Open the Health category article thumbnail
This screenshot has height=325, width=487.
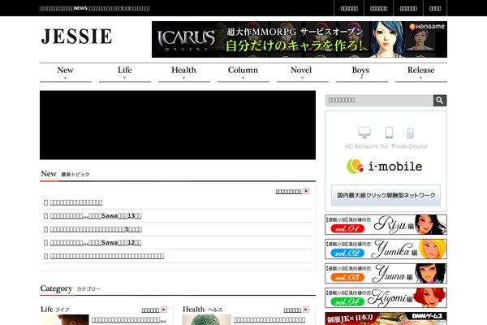point(206,319)
